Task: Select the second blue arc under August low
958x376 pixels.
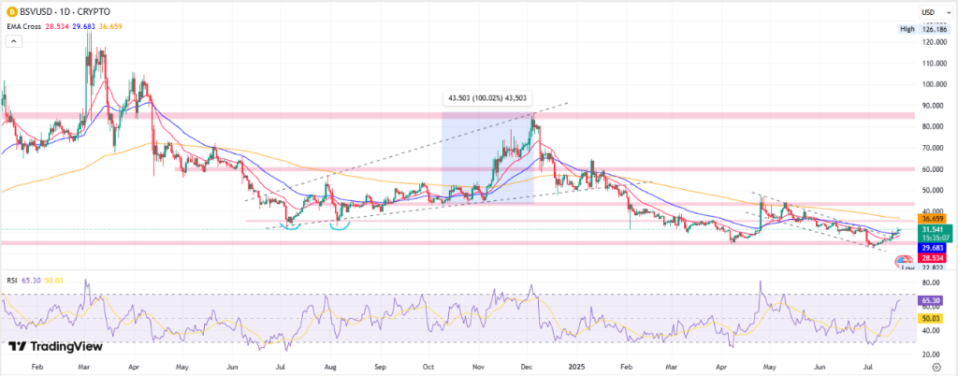Action: pos(339,226)
